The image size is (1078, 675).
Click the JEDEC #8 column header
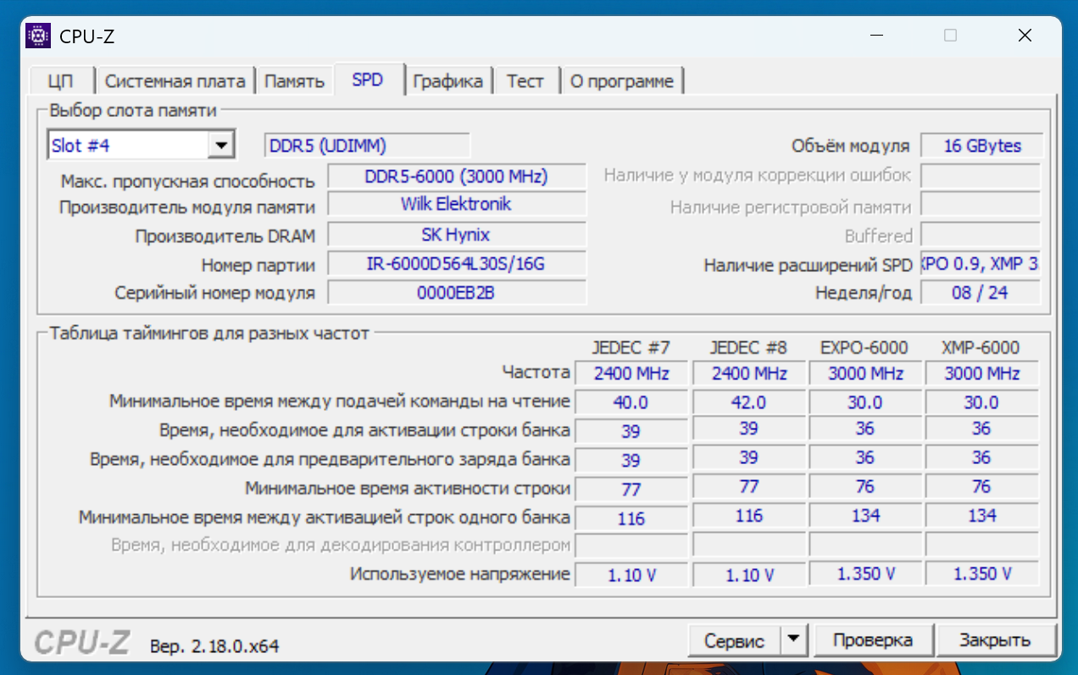(747, 347)
